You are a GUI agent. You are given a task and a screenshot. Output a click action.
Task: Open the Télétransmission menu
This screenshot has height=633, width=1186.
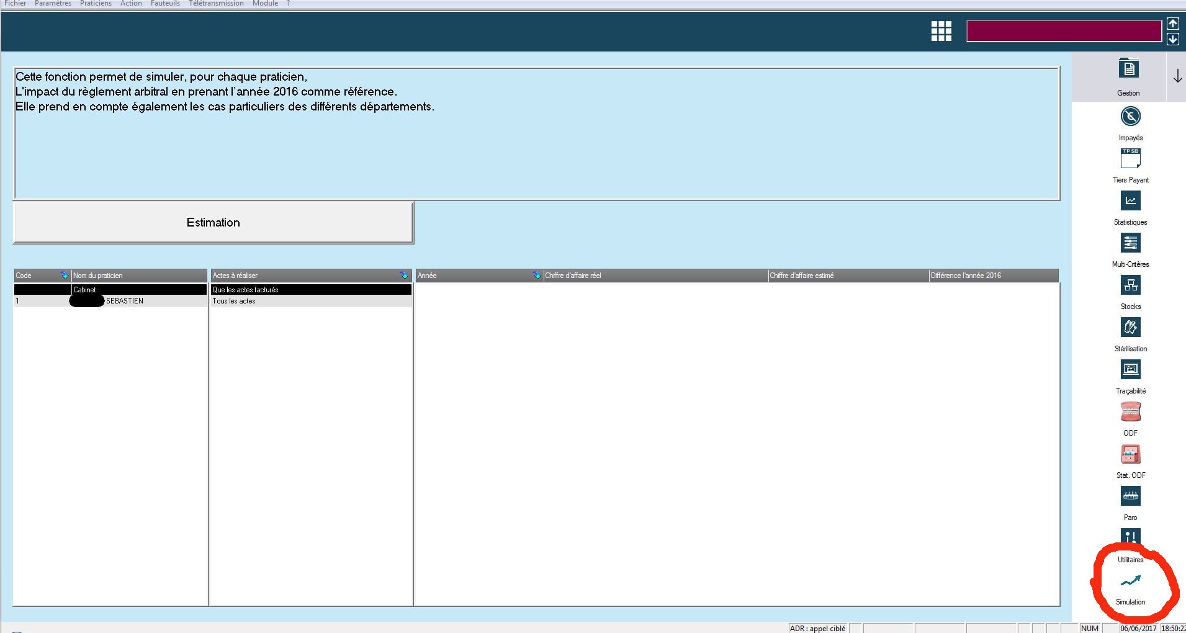216,4
